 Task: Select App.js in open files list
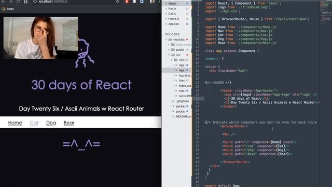point(172,4)
